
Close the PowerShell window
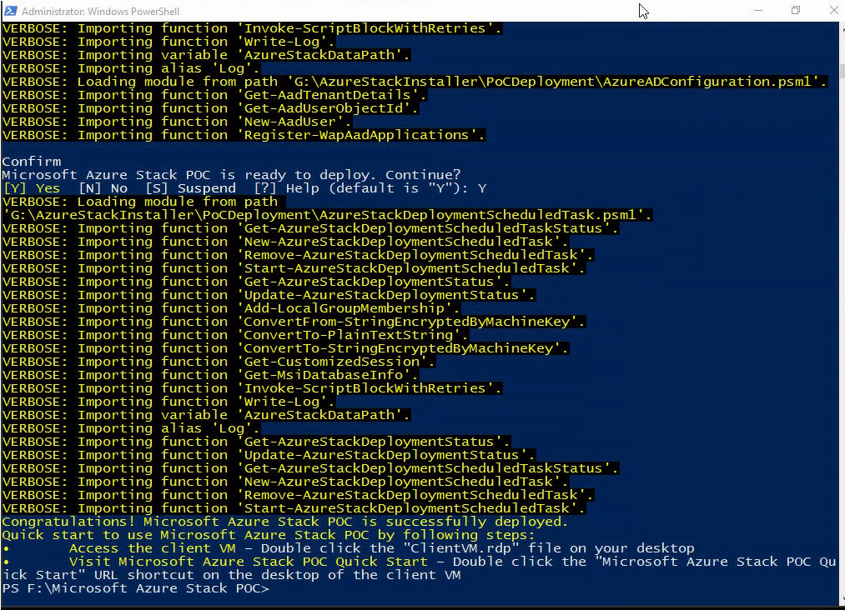click(833, 10)
